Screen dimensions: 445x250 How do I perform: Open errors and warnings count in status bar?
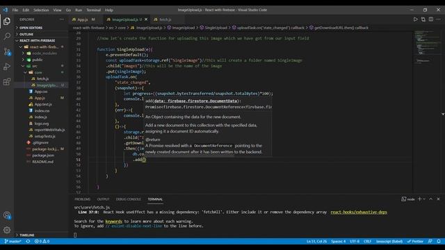pyautogui.click(x=42, y=241)
